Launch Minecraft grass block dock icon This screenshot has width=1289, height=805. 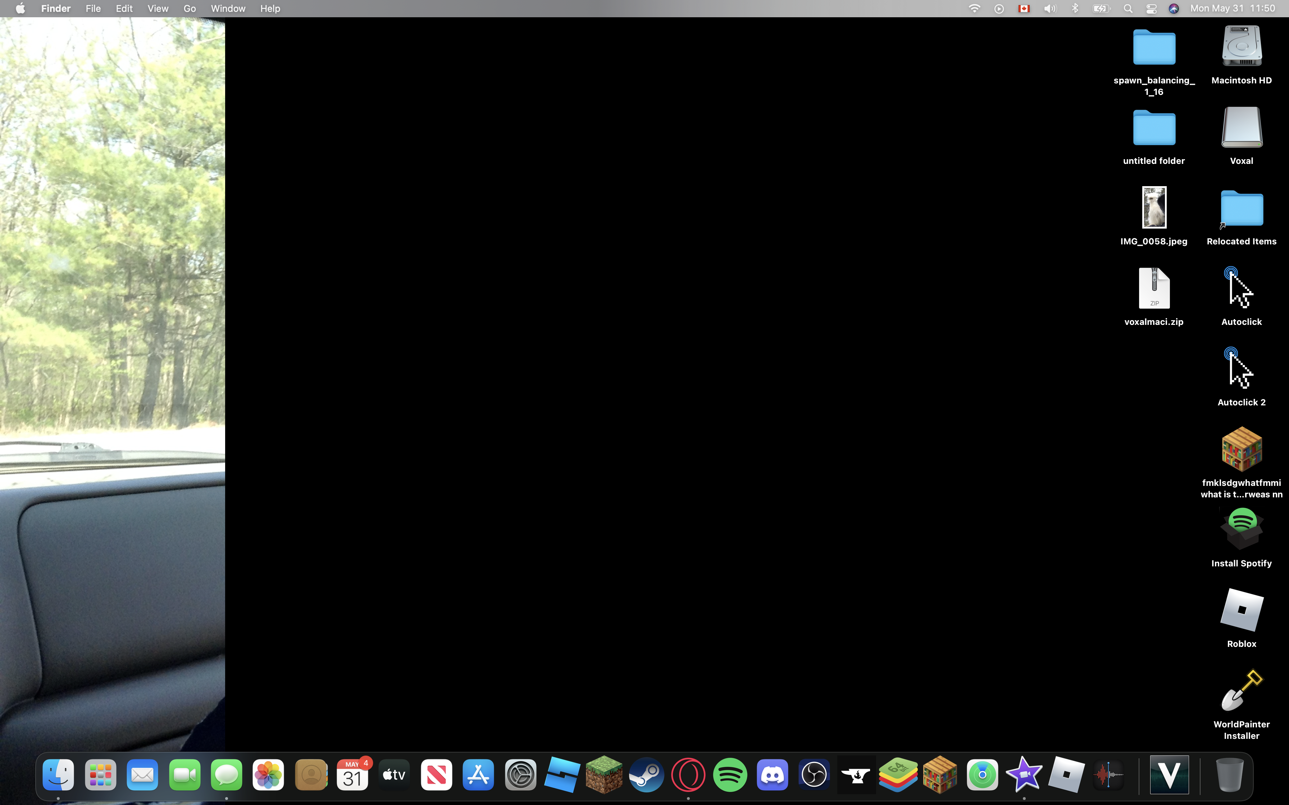(604, 775)
